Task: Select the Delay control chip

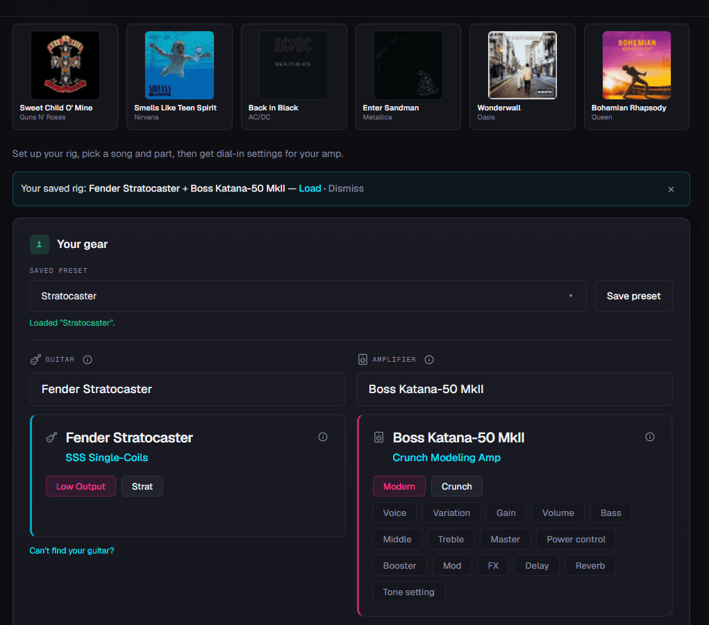Action: coord(537,566)
